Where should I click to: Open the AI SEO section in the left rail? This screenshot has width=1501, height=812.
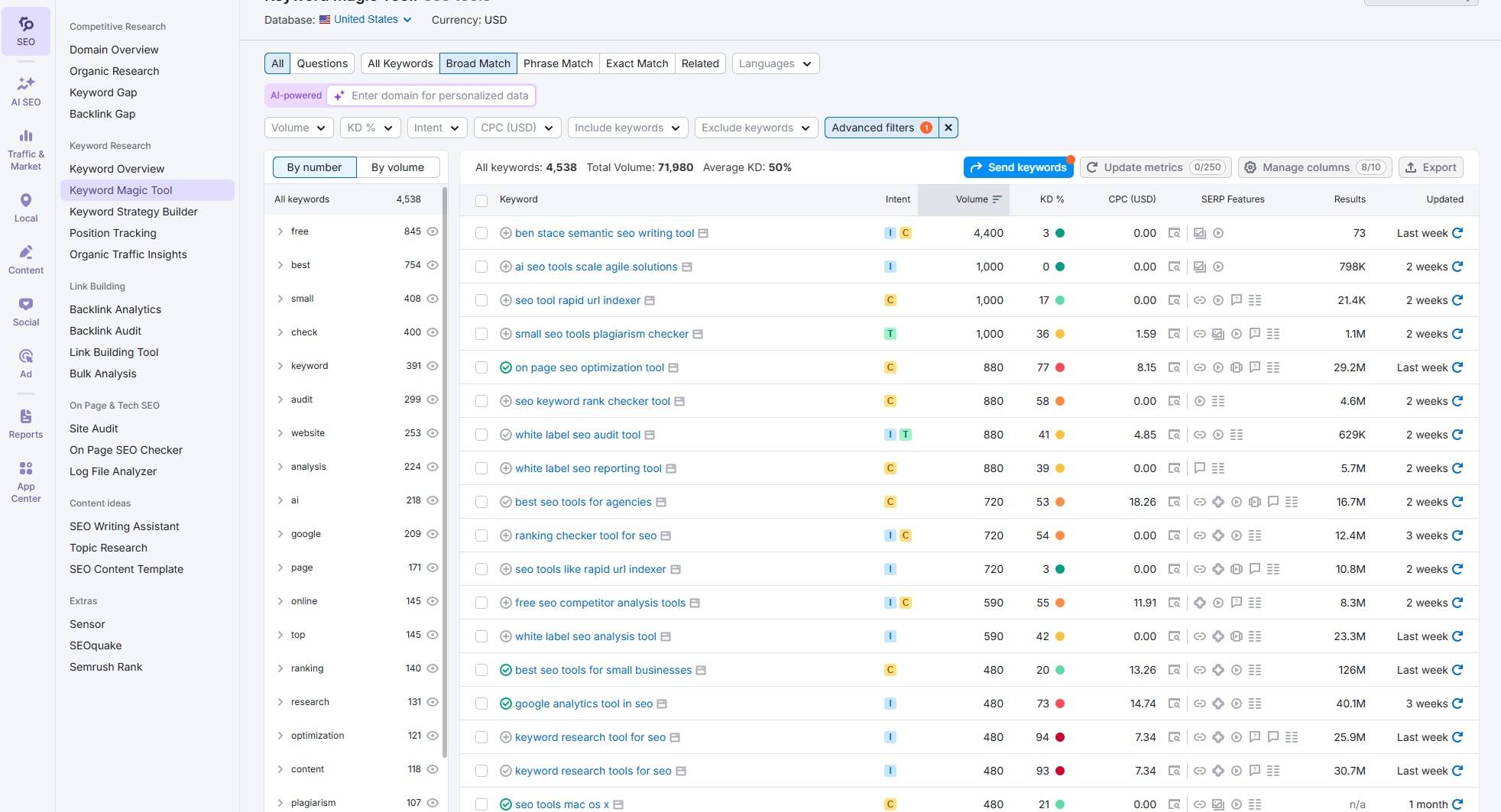[x=26, y=89]
